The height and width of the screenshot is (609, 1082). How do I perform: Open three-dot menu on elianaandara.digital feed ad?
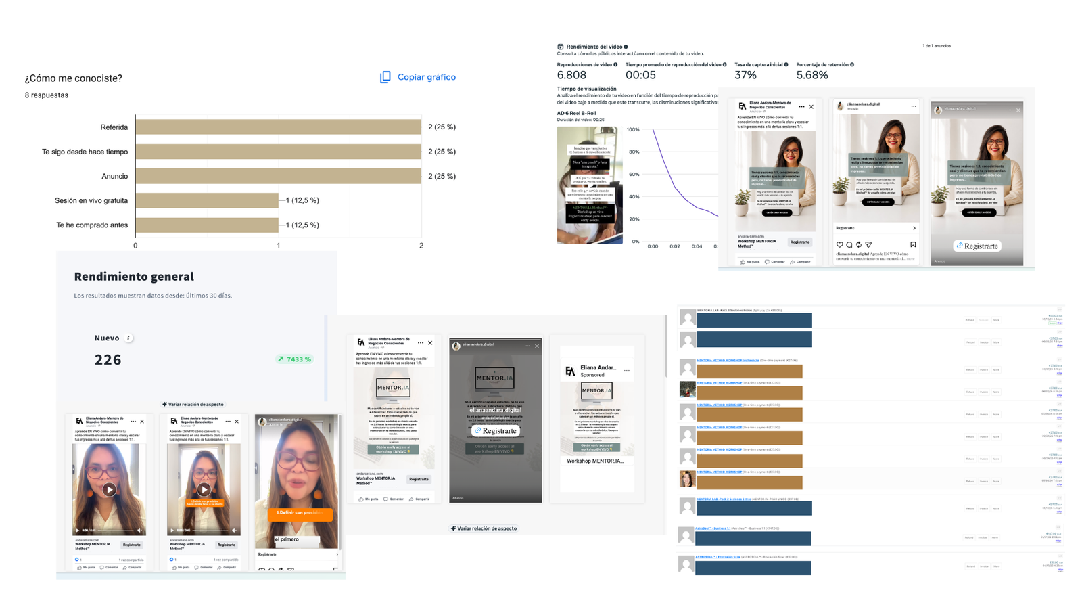[914, 106]
